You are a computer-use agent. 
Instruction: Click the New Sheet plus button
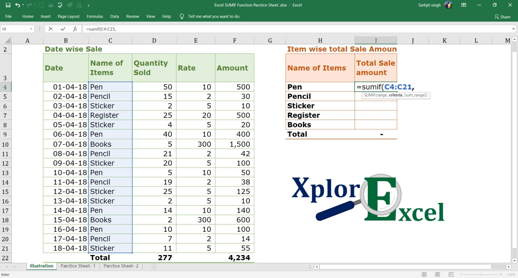(154, 266)
